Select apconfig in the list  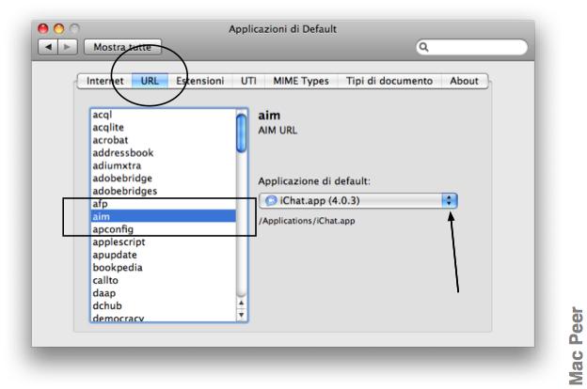(x=164, y=229)
